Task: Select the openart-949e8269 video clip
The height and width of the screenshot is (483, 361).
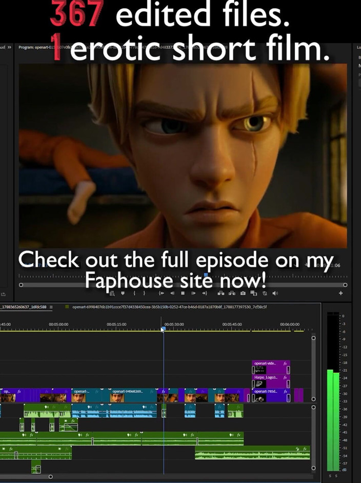Action: click(x=133, y=395)
